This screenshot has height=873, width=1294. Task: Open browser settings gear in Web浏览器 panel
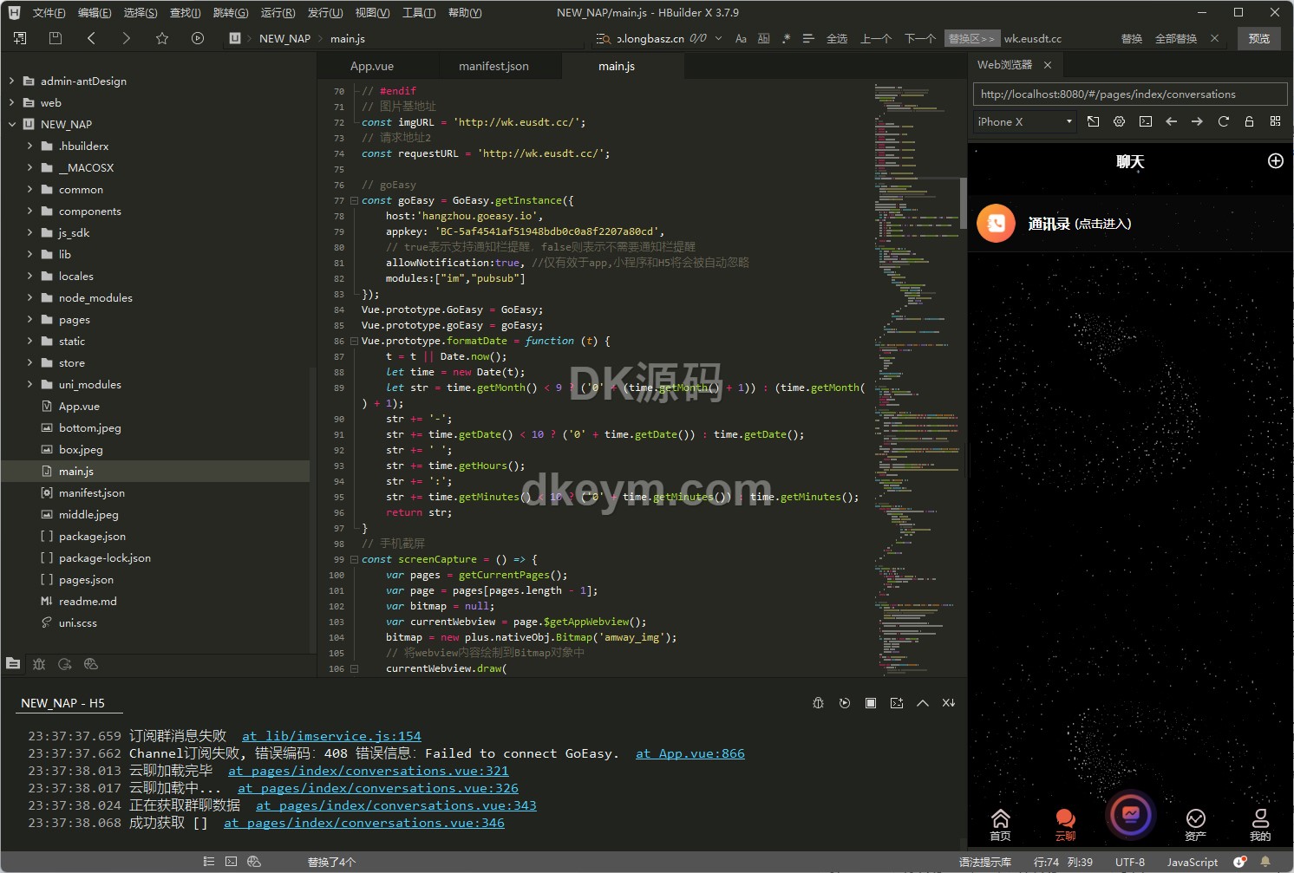point(1119,121)
